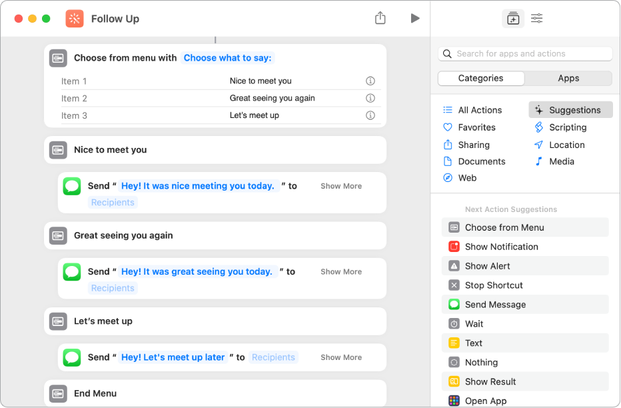Show more options for great-seeing-you message
This screenshot has width=621, height=408.
pyautogui.click(x=340, y=271)
